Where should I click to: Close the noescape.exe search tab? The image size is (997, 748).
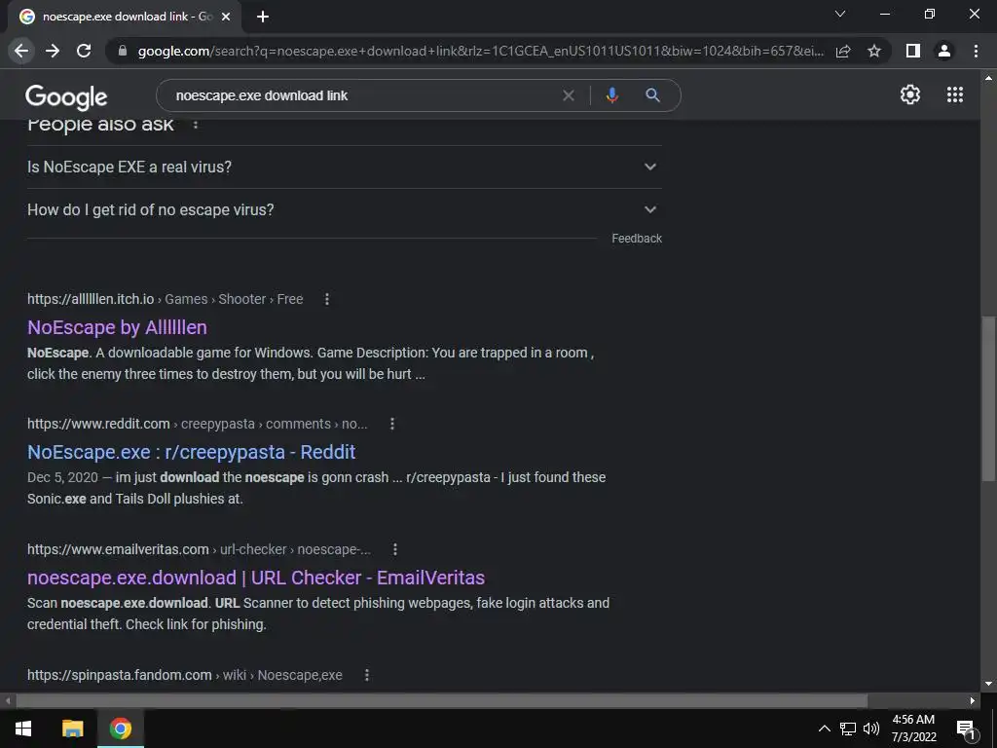(226, 17)
